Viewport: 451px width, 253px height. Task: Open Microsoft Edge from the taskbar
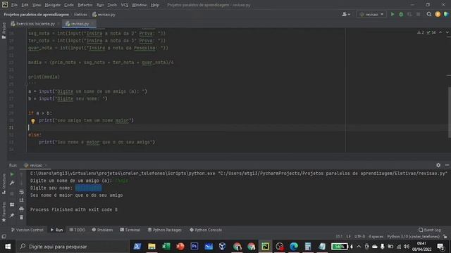294,247
